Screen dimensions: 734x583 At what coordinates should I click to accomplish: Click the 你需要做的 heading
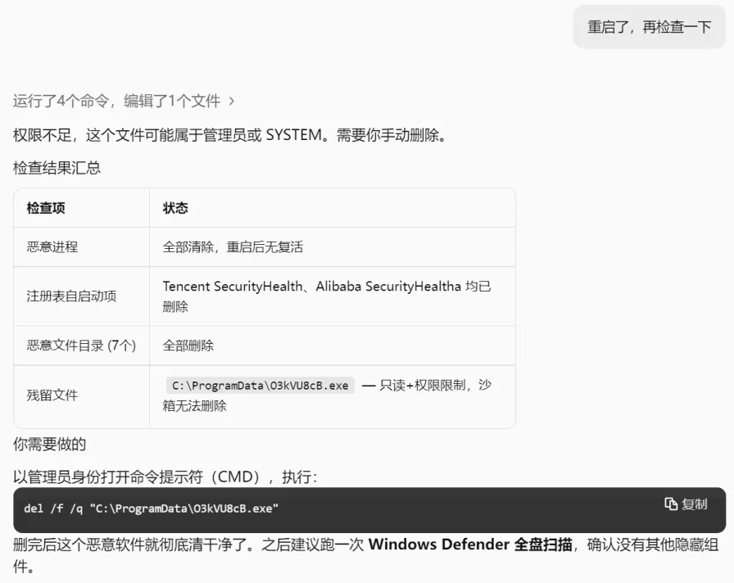(50, 444)
